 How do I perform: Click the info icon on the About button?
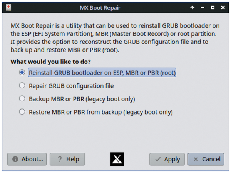16,159
